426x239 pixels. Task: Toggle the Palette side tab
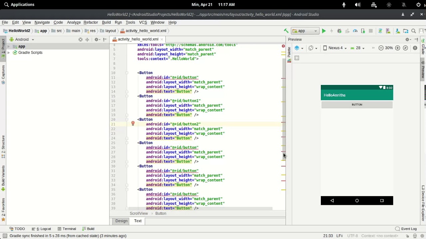click(x=289, y=55)
